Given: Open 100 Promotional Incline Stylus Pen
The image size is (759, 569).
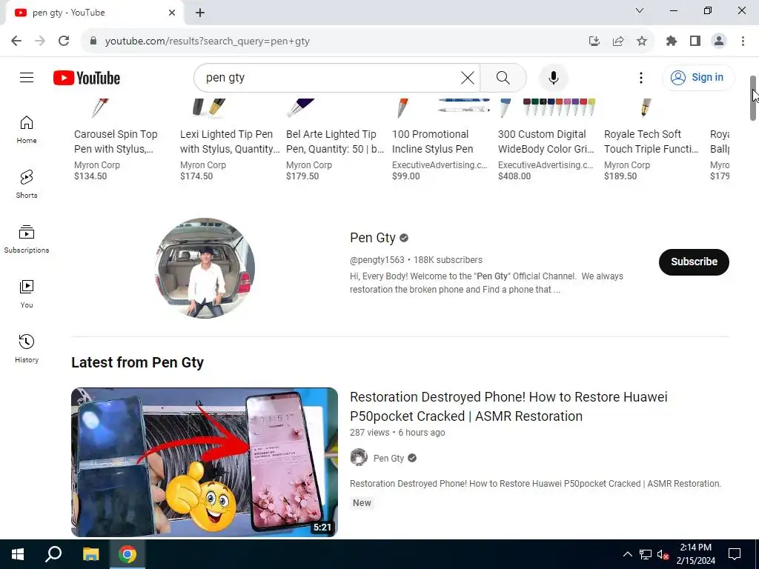Looking at the screenshot, I should point(432,142).
